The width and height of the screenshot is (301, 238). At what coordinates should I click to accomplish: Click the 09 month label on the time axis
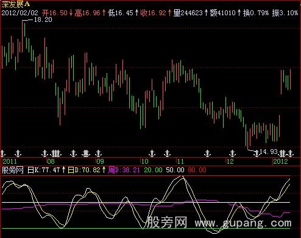tap(100, 161)
